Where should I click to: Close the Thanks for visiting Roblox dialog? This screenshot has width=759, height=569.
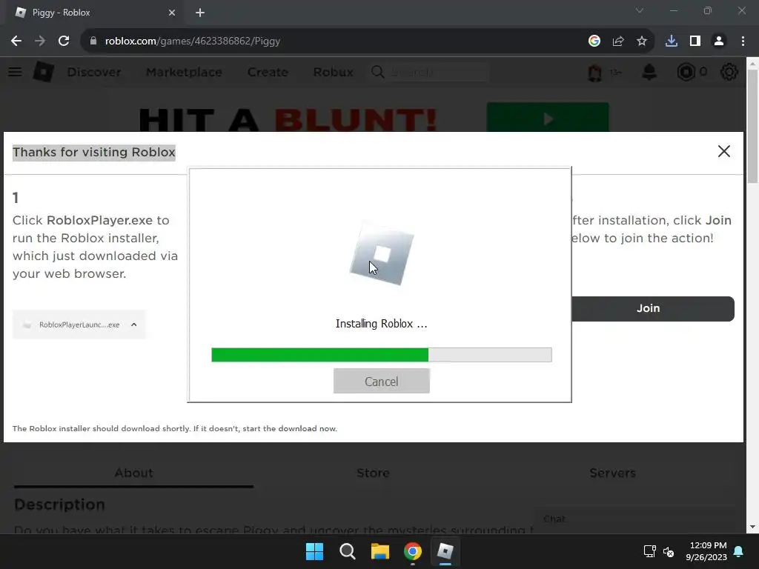[723, 151]
